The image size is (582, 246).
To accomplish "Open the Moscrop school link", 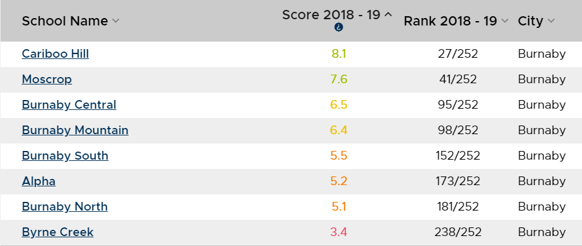I will point(47,80).
